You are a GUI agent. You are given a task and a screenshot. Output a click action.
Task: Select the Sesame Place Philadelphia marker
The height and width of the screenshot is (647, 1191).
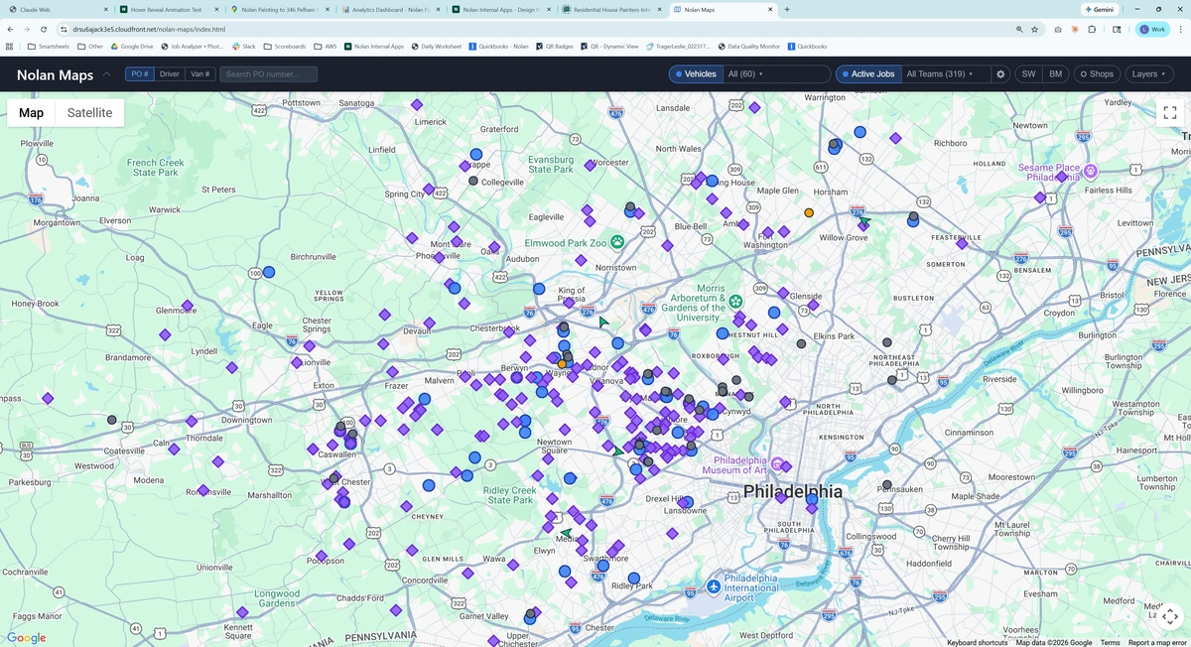coord(1090,171)
